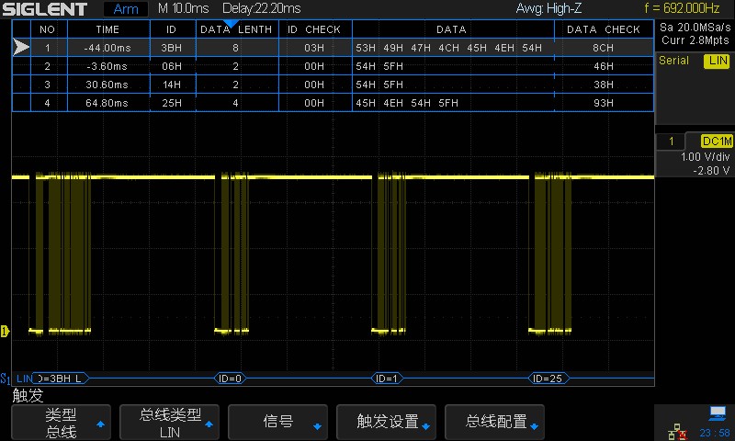Click the blue computer connection icon
This screenshot has width=735, height=441.
[717, 413]
